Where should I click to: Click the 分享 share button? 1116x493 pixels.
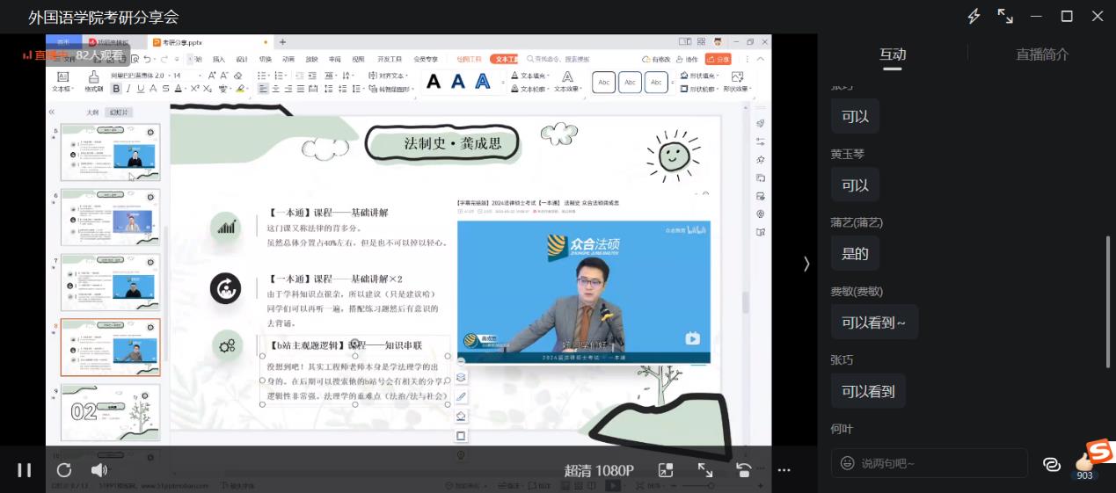point(718,60)
